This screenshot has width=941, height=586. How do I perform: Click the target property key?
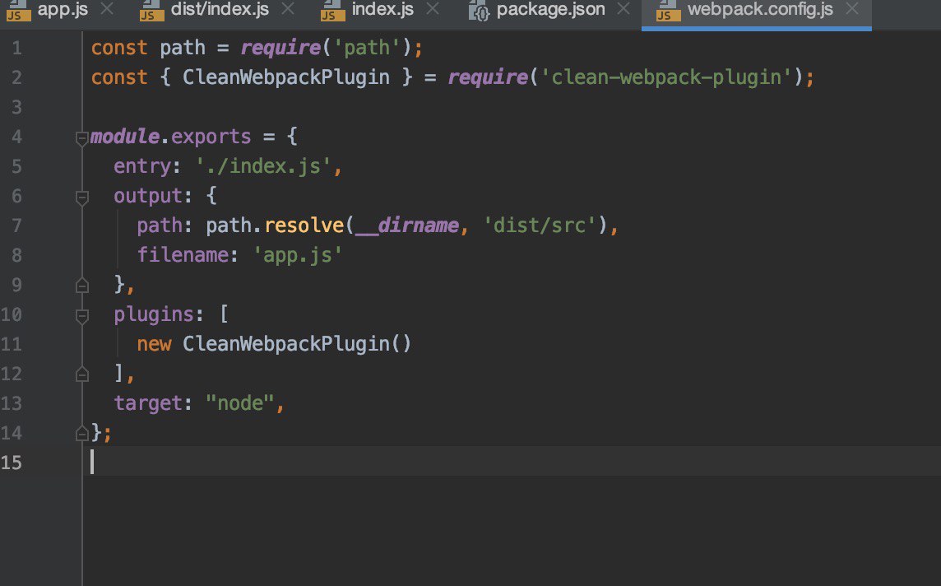(148, 402)
